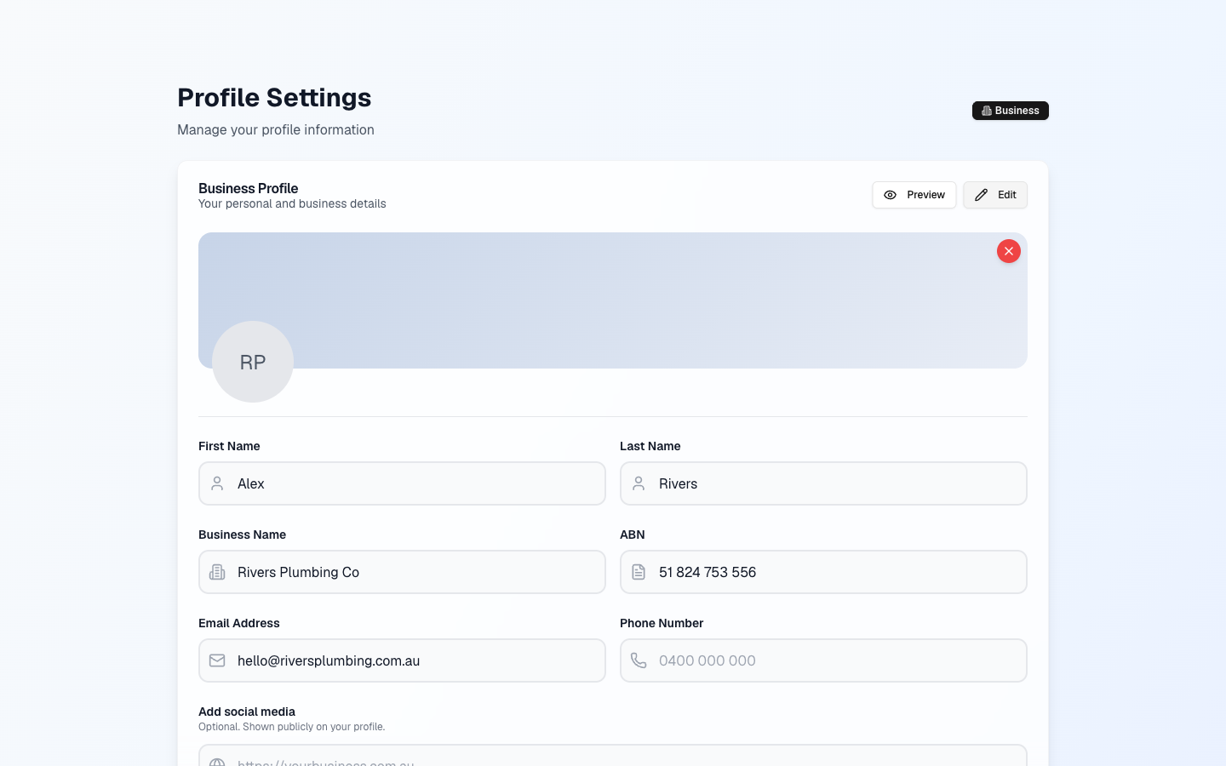Viewport: 1226px width, 766px height.
Task: Click the First Name label
Action: [229, 446]
